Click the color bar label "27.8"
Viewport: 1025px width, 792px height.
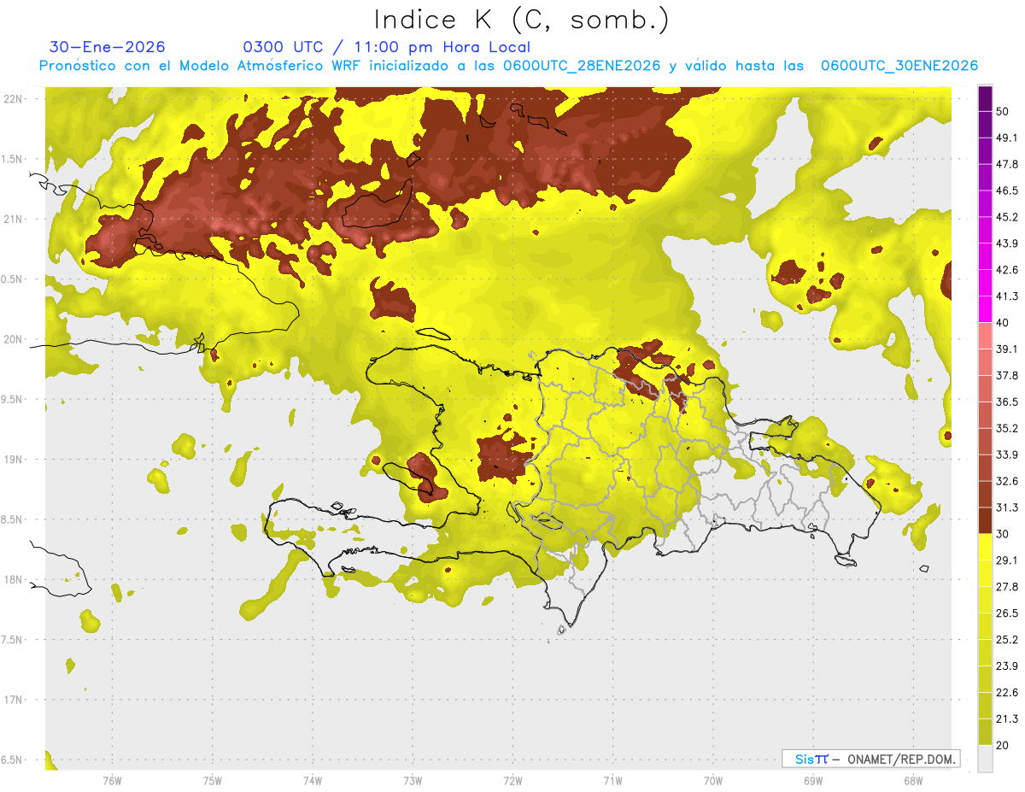[1007, 587]
